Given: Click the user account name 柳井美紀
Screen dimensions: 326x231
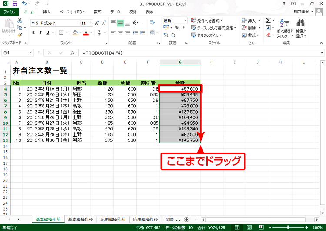Looking at the screenshot, I should (301, 12).
